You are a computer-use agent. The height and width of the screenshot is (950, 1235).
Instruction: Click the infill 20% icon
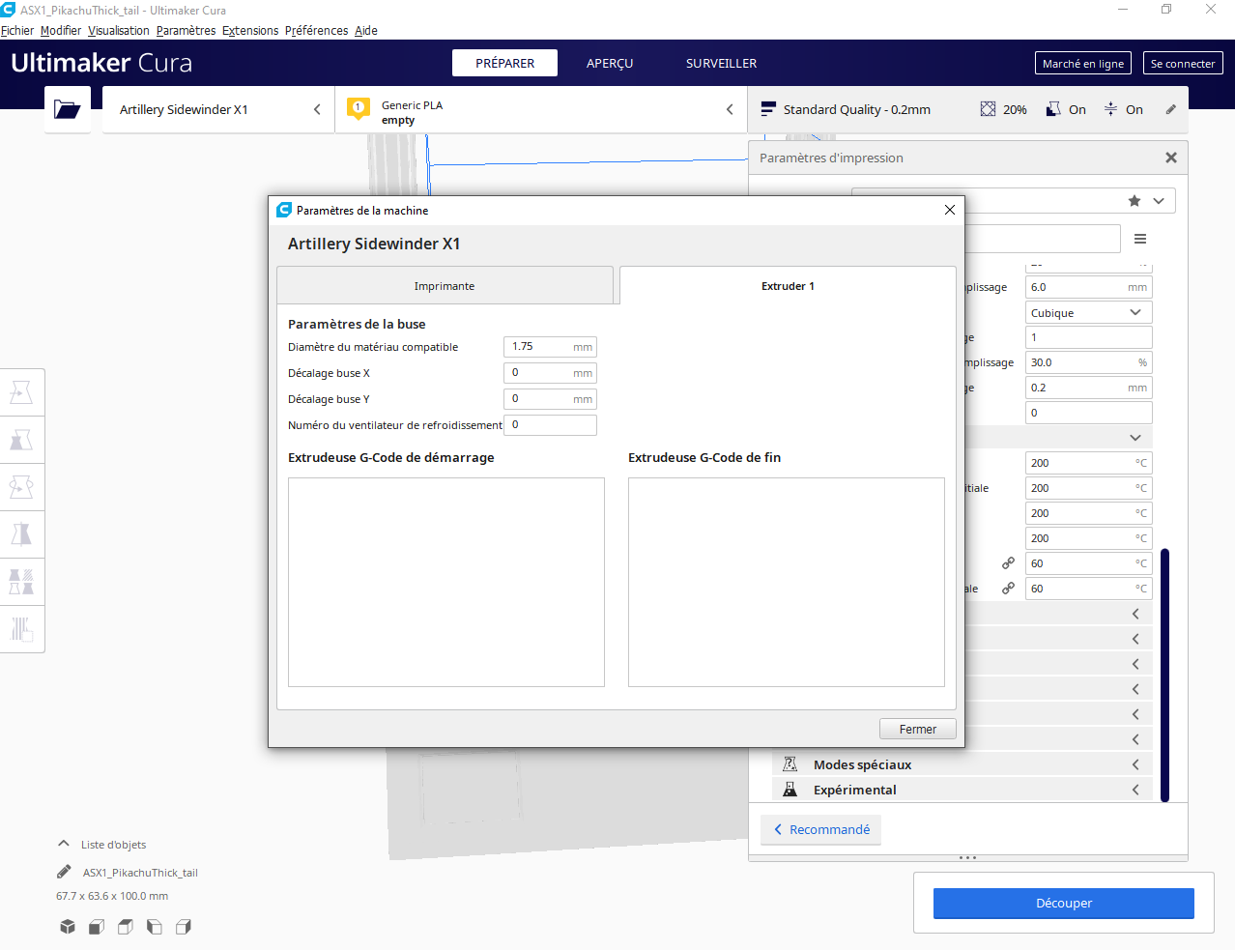(988, 109)
